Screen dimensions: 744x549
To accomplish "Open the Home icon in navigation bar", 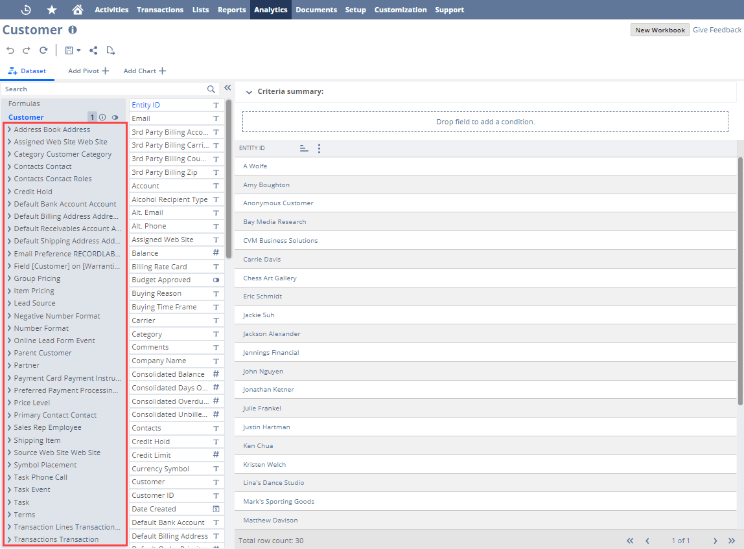I will [x=77, y=10].
